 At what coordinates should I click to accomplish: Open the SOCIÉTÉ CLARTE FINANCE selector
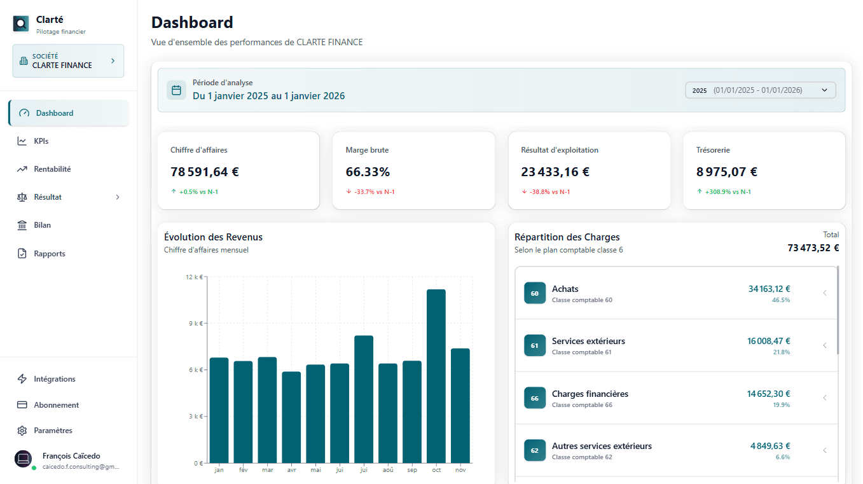pos(67,60)
